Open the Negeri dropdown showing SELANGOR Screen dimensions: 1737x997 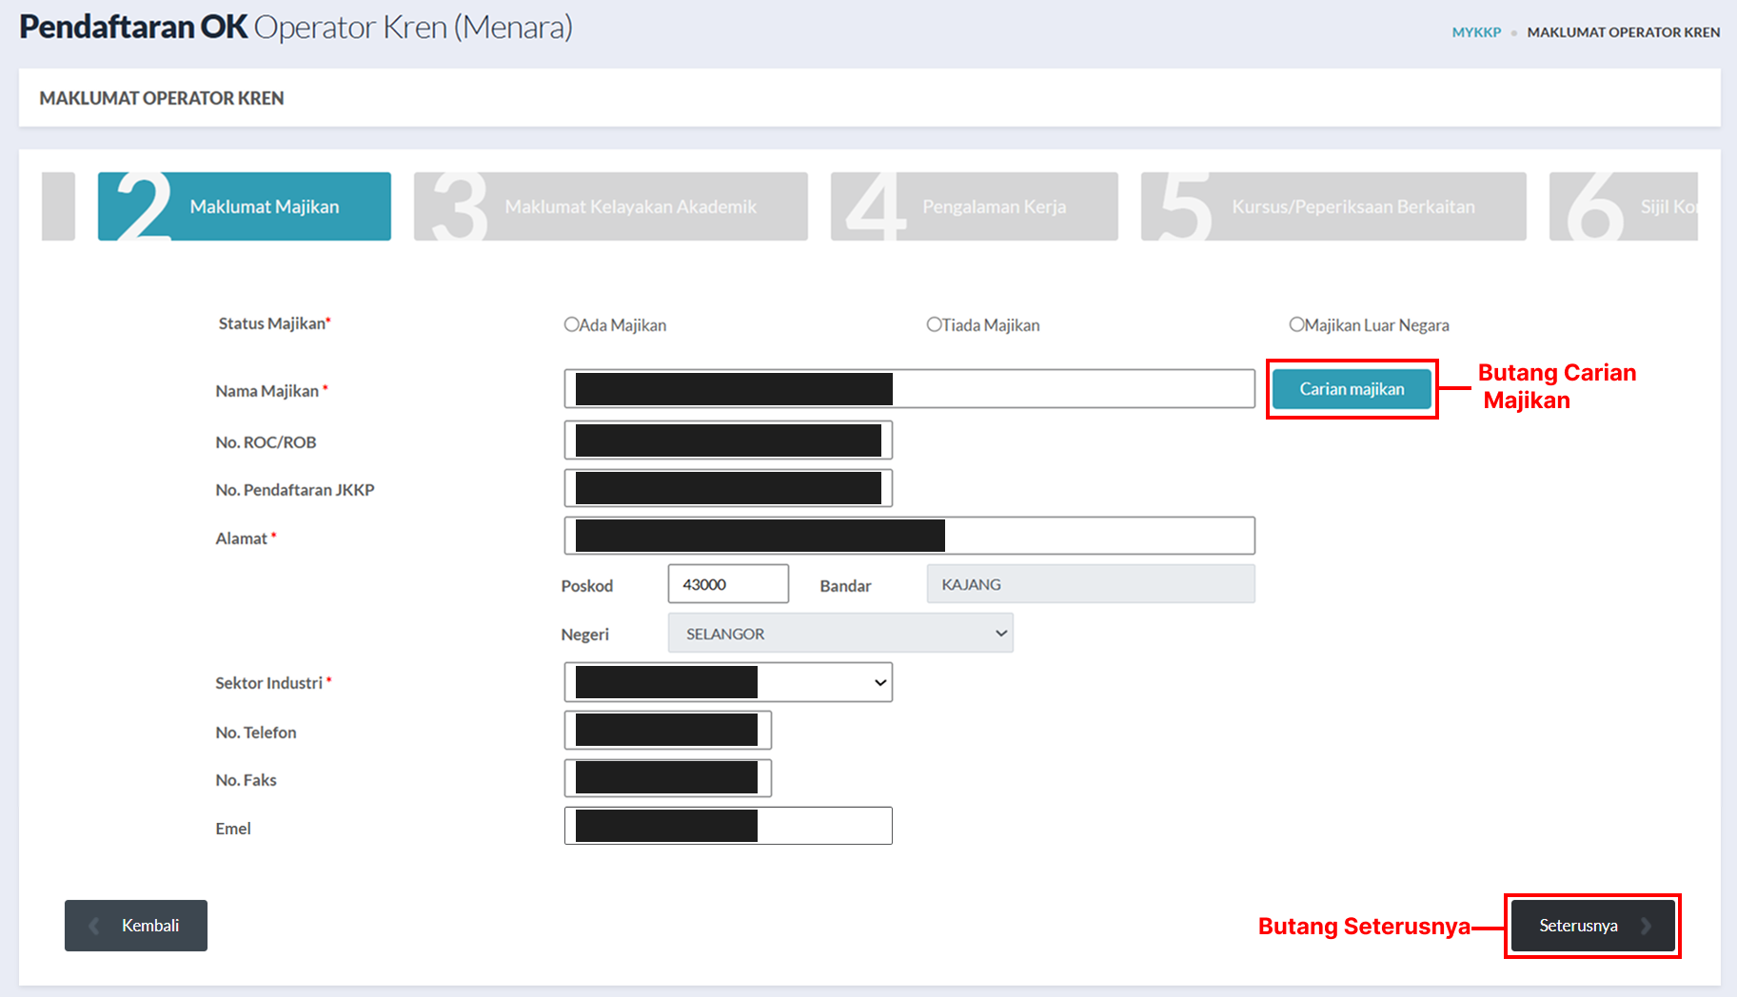(839, 634)
